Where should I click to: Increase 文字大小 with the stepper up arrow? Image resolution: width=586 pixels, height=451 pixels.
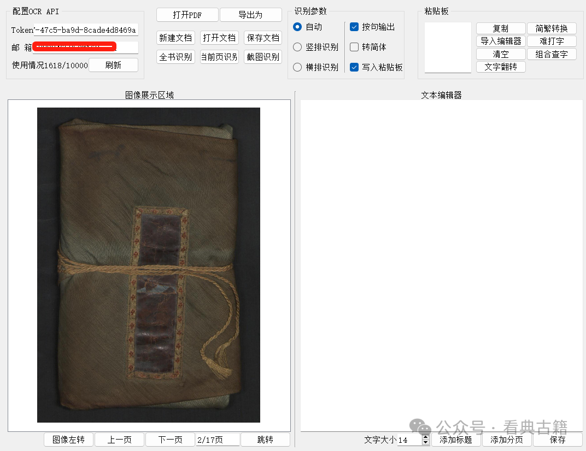click(426, 437)
